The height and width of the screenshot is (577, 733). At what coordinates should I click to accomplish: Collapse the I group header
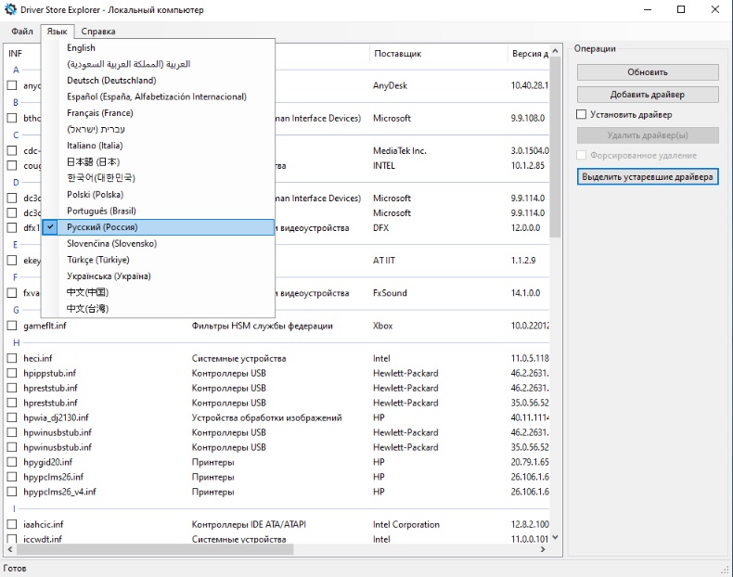[x=14, y=509]
